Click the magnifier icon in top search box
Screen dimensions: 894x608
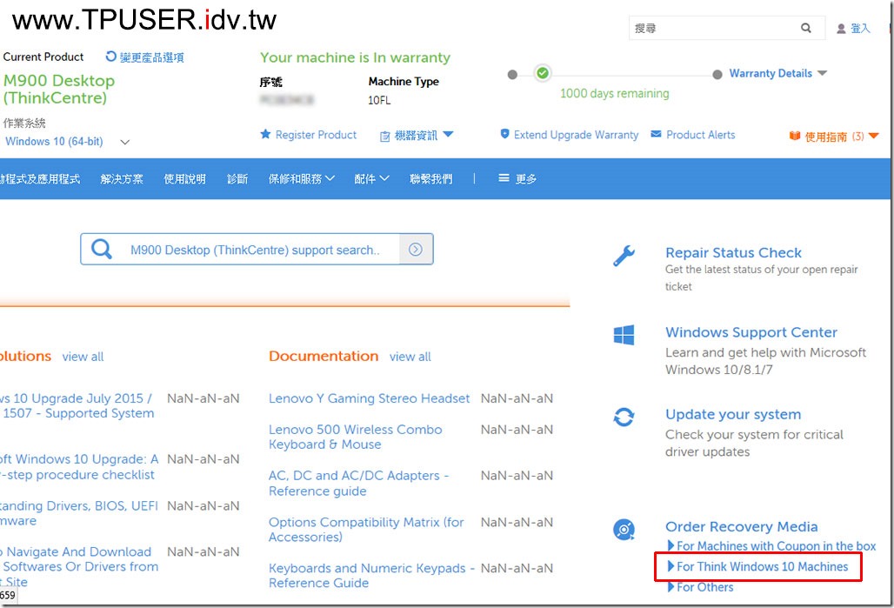click(806, 29)
